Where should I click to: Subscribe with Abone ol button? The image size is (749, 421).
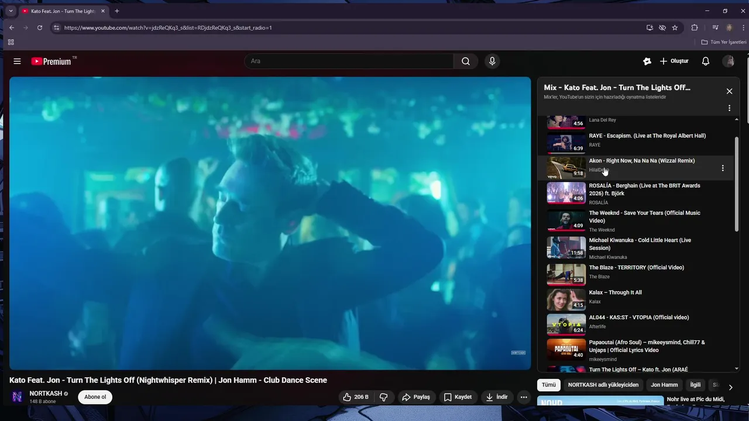(95, 397)
